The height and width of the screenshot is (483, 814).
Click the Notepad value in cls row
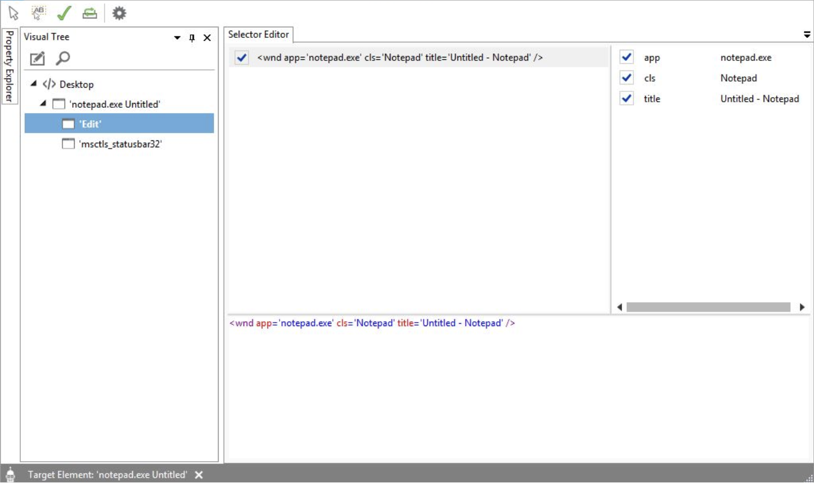(739, 78)
